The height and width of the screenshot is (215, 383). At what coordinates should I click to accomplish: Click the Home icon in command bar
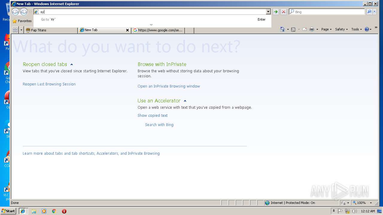[282, 29]
